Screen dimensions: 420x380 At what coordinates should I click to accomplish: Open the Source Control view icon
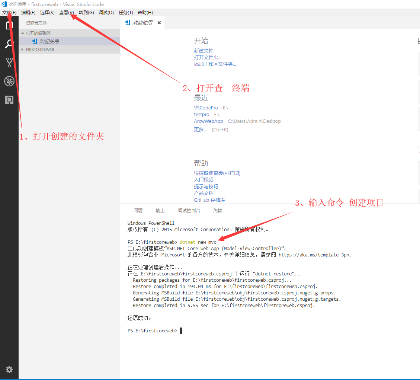9,62
